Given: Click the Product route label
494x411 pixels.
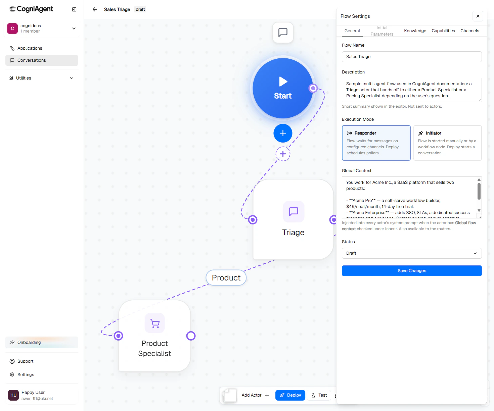Looking at the screenshot, I should pos(226,278).
